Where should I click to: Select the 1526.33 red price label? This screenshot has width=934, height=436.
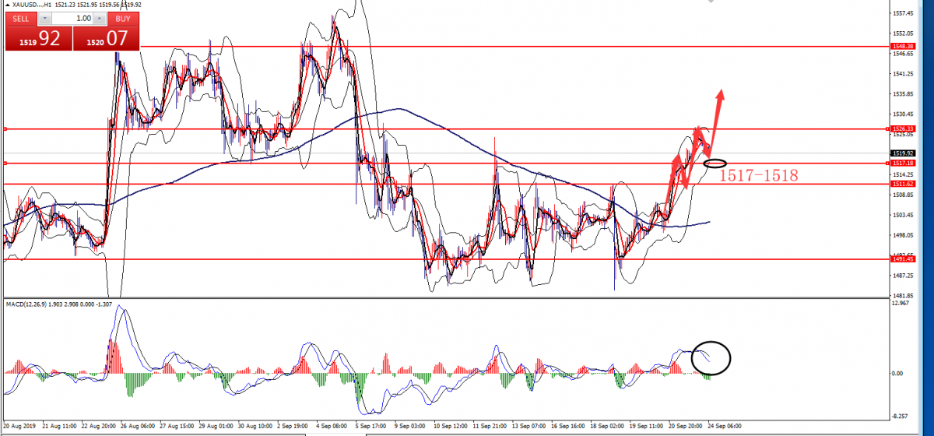(904, 128)
